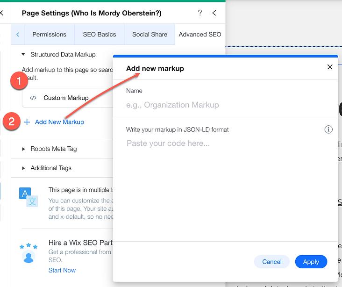Collapse the Structured Data Markup section

[x=23, y=54]
